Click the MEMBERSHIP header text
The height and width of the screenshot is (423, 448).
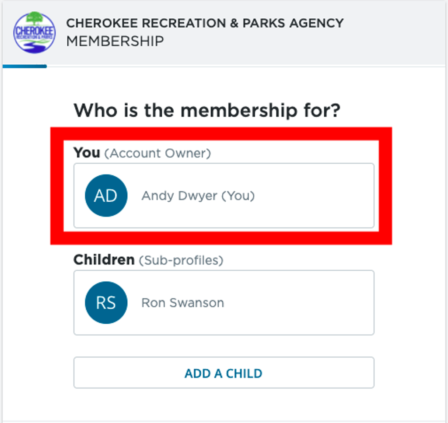pos(115,41)
